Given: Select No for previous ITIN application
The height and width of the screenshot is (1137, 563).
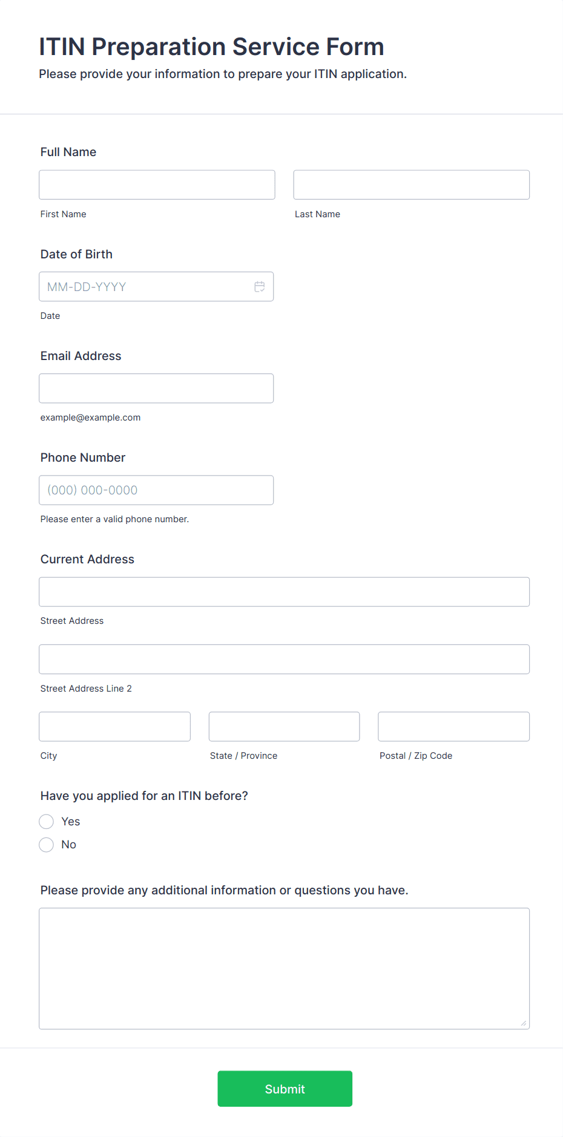Looking at the screenshot, I should [47, 845].
